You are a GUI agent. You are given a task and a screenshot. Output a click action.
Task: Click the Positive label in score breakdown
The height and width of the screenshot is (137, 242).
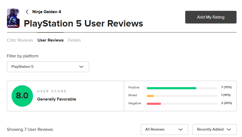click(x=134, y=87)
